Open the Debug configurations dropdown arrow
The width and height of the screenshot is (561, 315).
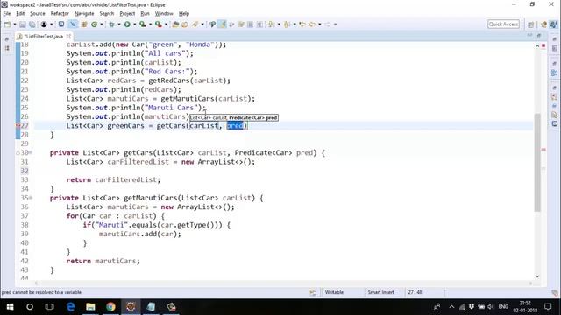[119, 24]
